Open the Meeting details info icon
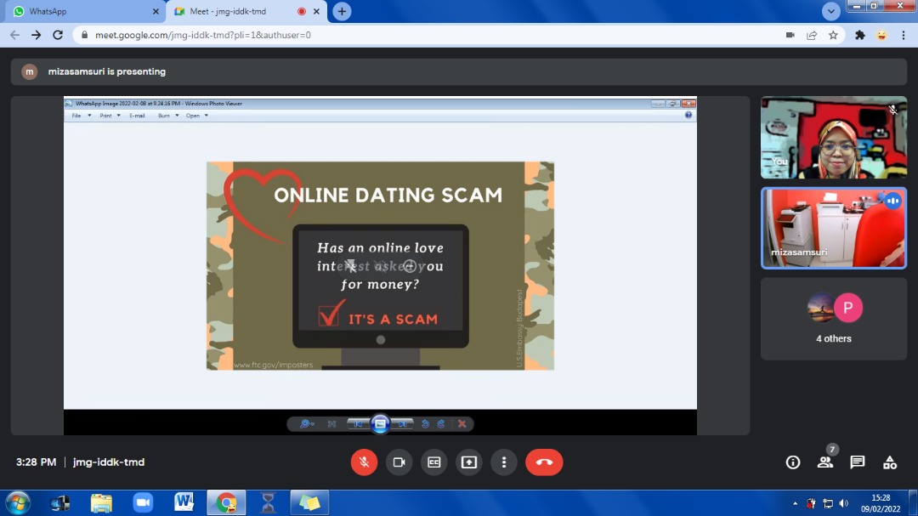Screen dimensions: 918x516 pos(793,462)
